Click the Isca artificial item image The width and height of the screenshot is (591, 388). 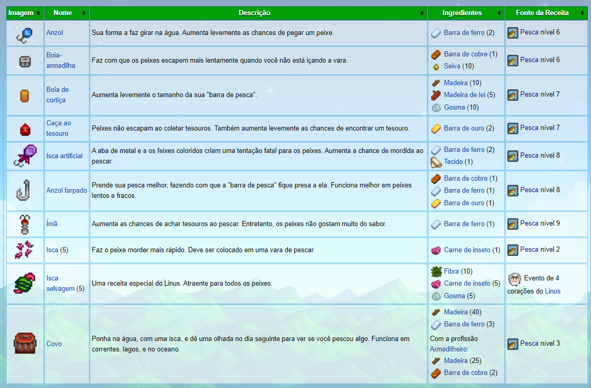25,156
